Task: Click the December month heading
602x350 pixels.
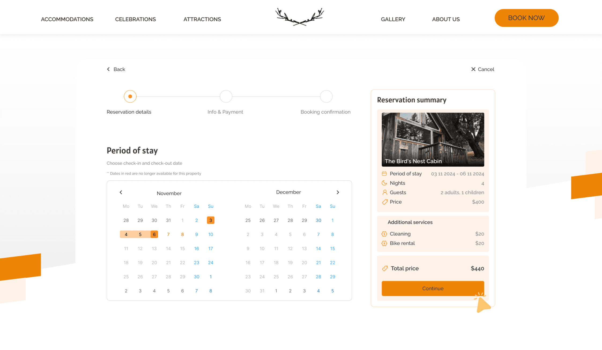Action: click(288, 192)
